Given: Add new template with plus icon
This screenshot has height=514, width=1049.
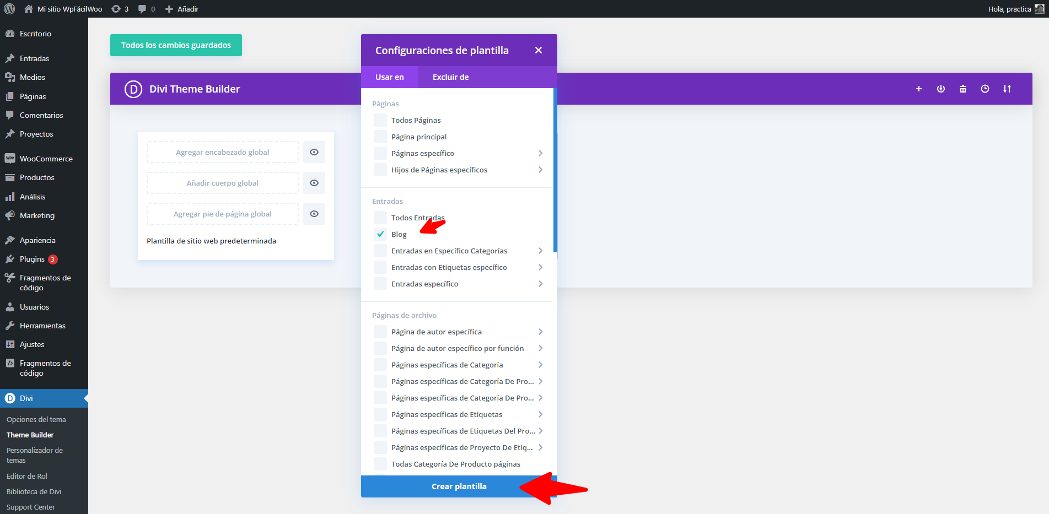Looking at the screenshot, I should tap(919, 89).
